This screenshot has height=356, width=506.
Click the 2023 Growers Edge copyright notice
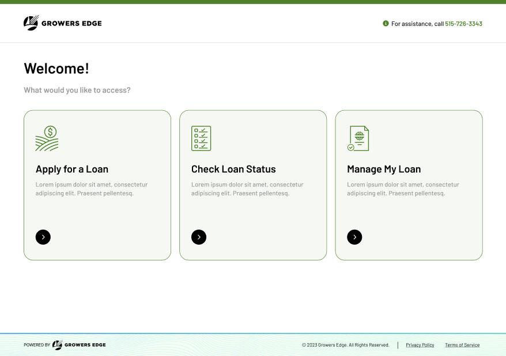pyautogui.click(x=345, y=345)
